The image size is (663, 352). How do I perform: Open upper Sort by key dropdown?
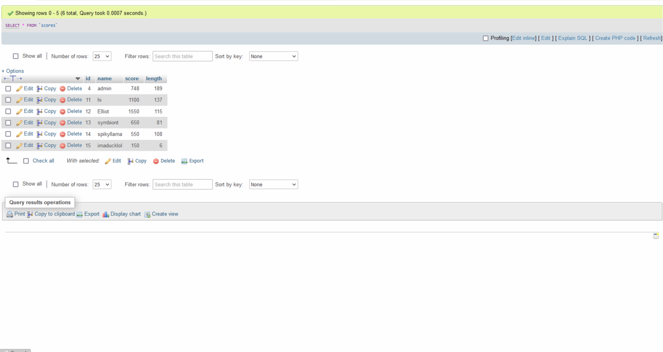(x=273, y=56)
